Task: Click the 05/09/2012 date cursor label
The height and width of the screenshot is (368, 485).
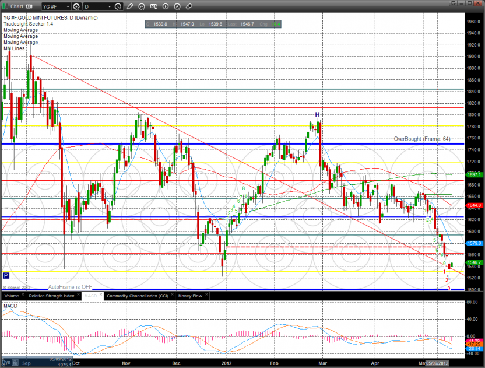Action: coord(437,363)
